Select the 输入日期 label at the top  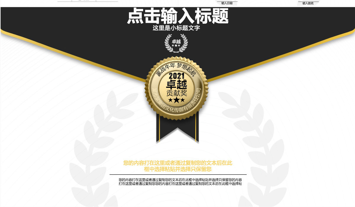(227, 3)
